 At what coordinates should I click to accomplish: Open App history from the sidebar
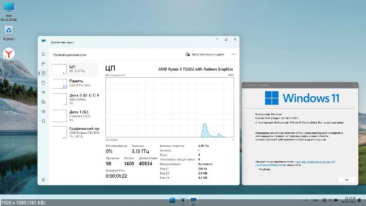tap(44, 83)
